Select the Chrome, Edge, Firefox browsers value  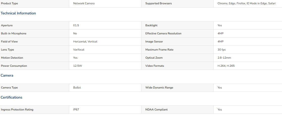coord(246,4)
